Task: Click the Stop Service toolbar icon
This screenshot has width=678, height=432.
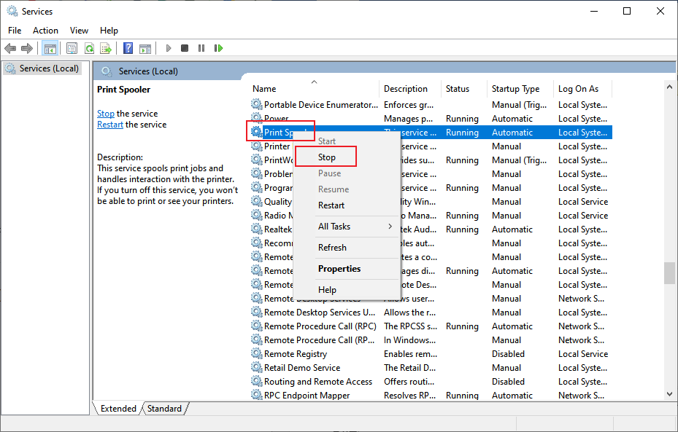Action: click(x=184, y=48)
